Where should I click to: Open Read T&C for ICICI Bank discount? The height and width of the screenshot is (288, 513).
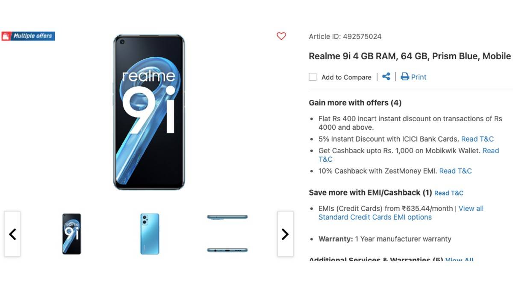[x=478, y=139]
